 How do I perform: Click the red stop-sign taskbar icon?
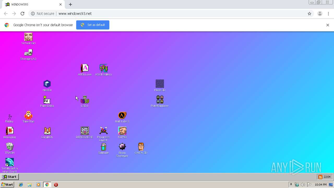[56, 185]
